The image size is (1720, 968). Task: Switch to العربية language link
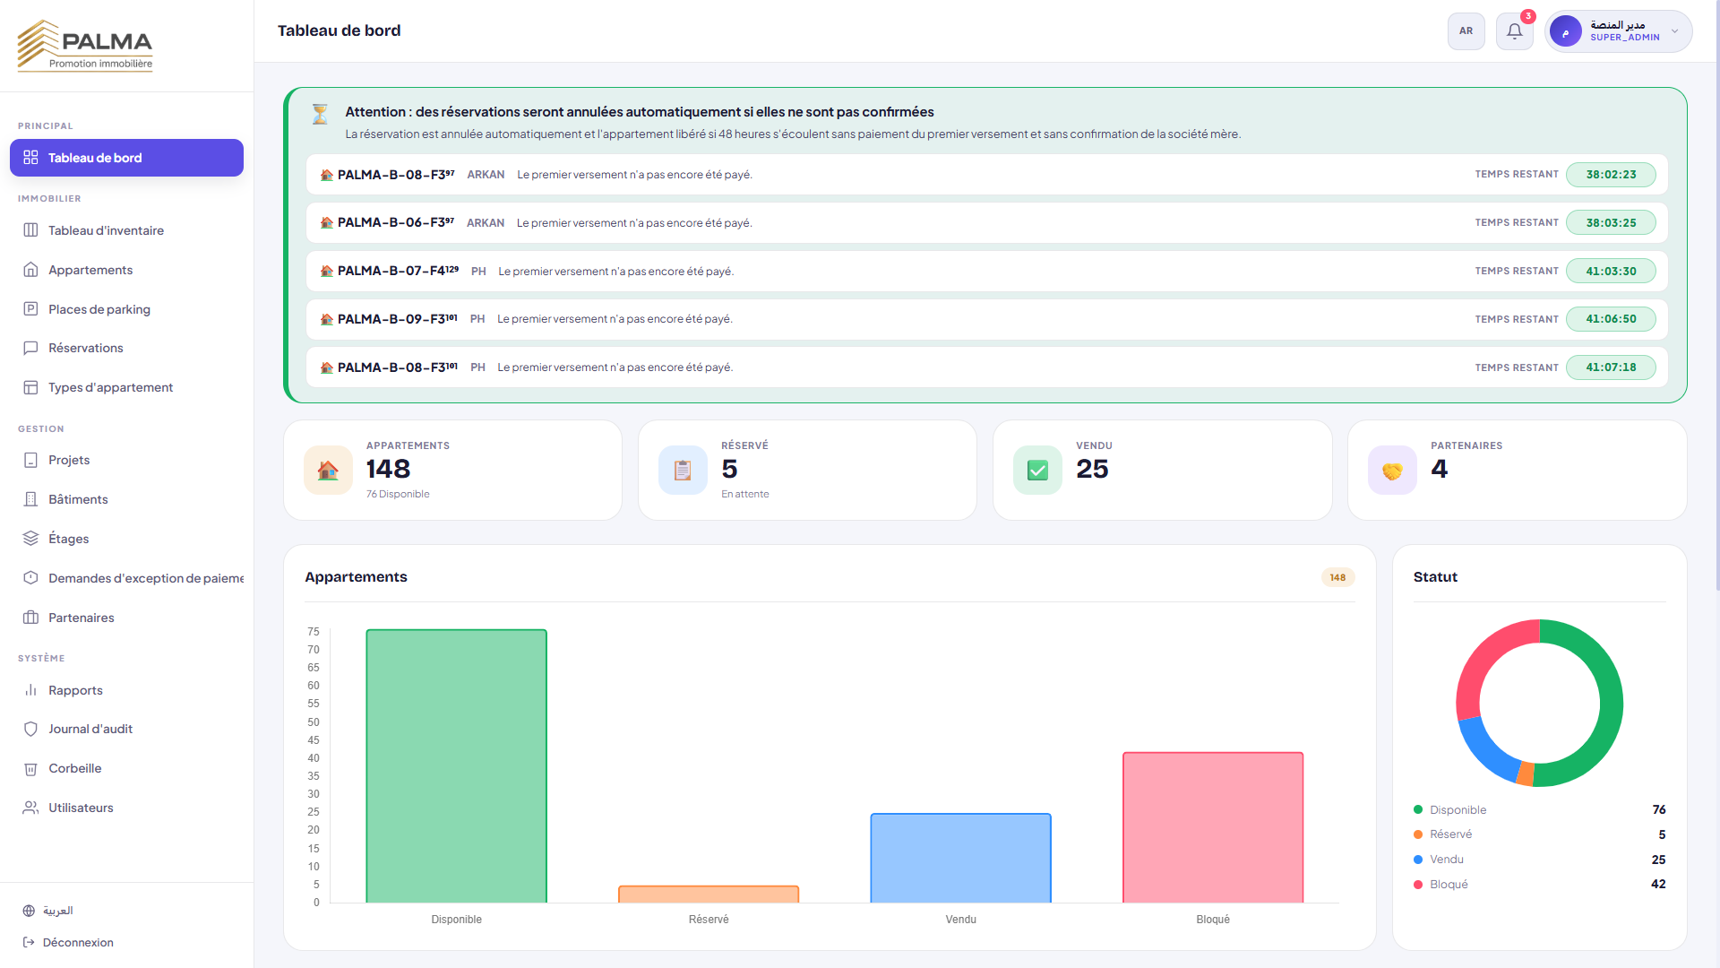pos(48,911)
